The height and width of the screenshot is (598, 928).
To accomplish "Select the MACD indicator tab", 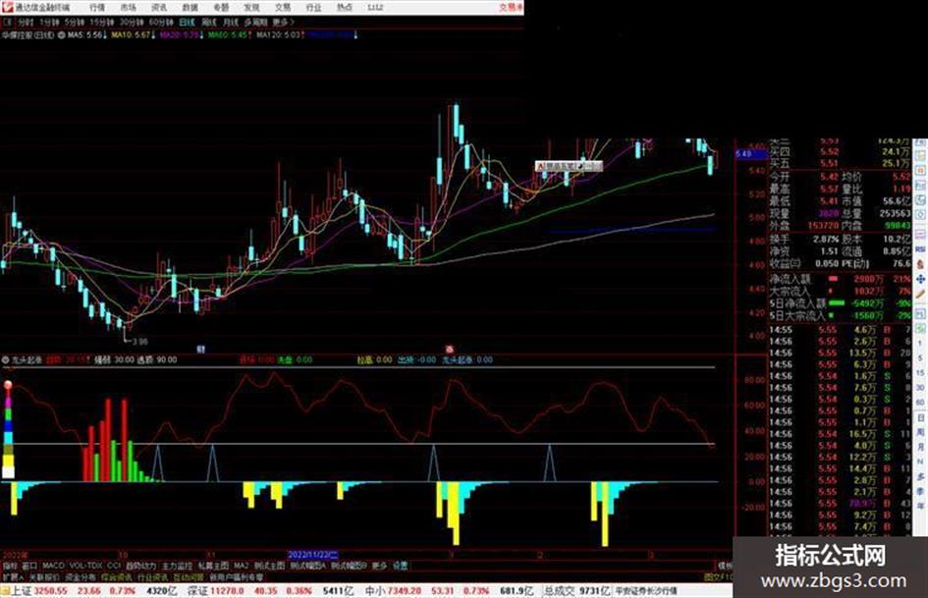I will pos(53,566).
